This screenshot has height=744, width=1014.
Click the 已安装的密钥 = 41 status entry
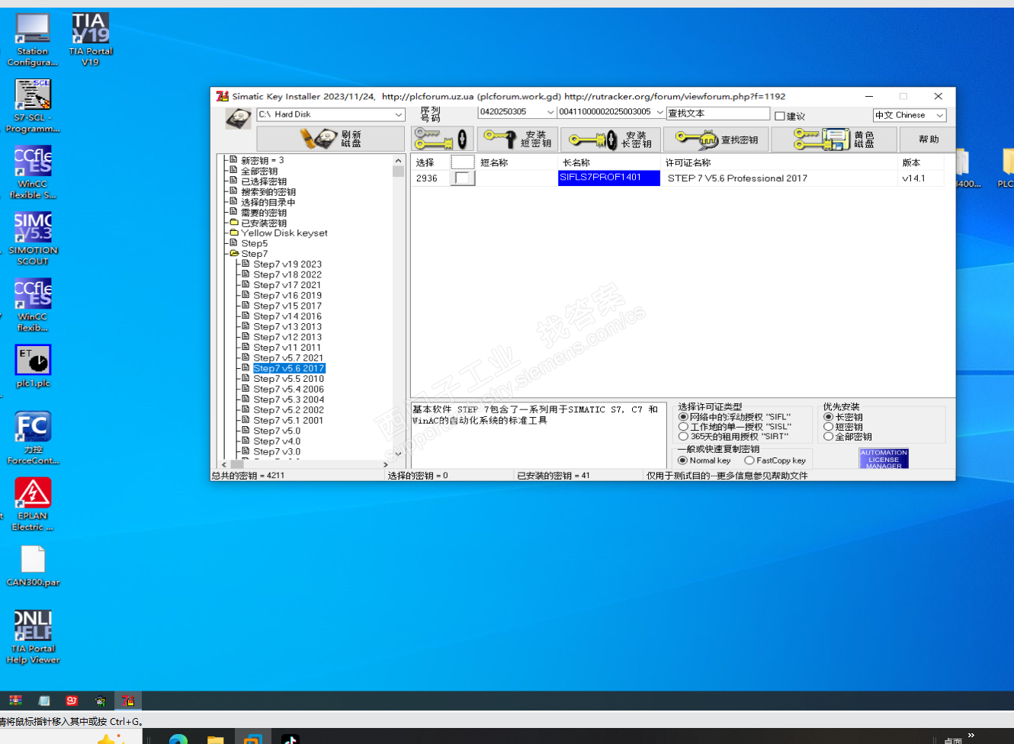[x=554, y=476]
